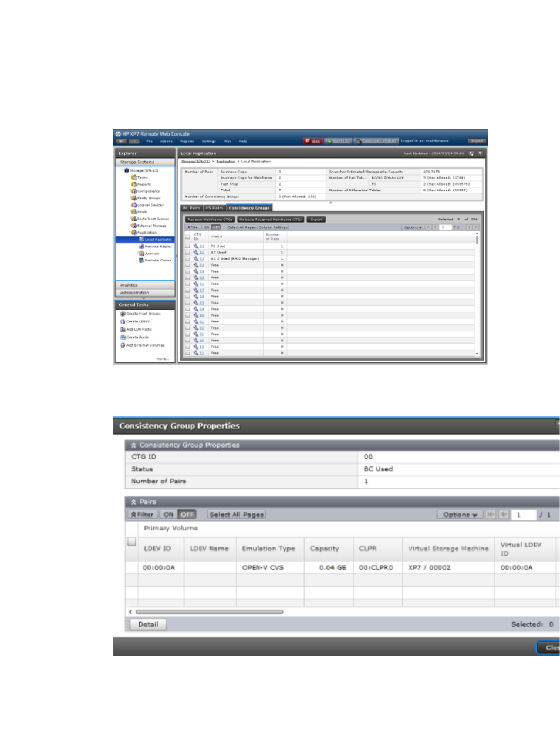Click the Add LUN Paths task icon
The width and height of the screenshot is (560, 746).
123,330
